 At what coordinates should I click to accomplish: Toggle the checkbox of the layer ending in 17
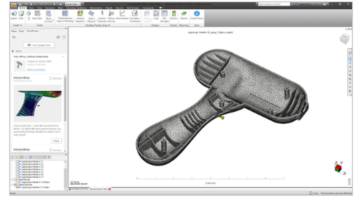click(17, 177)
